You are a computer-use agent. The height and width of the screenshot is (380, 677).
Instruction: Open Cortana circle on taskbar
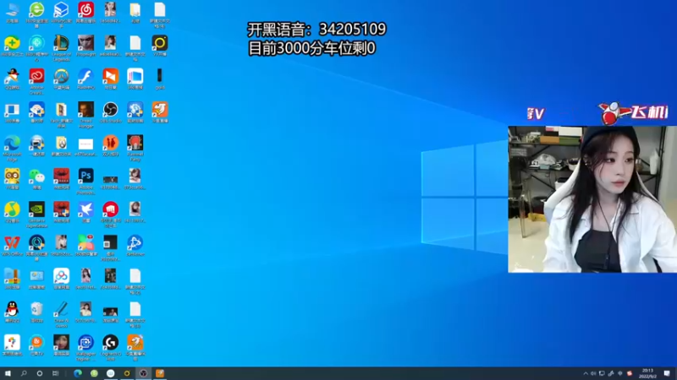39,373
